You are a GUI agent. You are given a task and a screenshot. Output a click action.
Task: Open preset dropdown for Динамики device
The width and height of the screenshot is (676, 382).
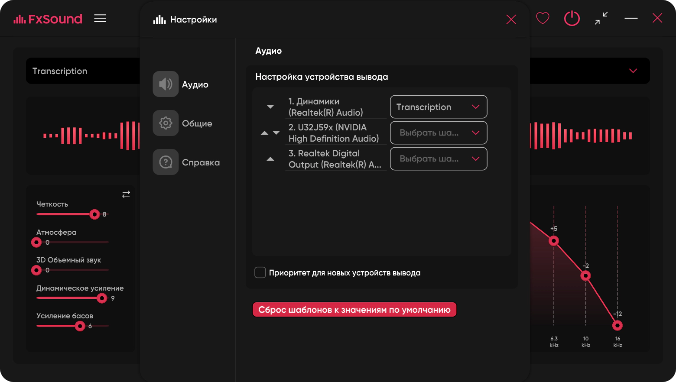click(439, 107)
